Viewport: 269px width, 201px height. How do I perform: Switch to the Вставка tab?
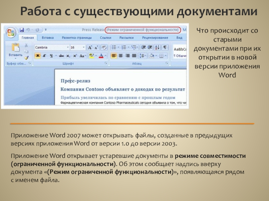point(48,38)
